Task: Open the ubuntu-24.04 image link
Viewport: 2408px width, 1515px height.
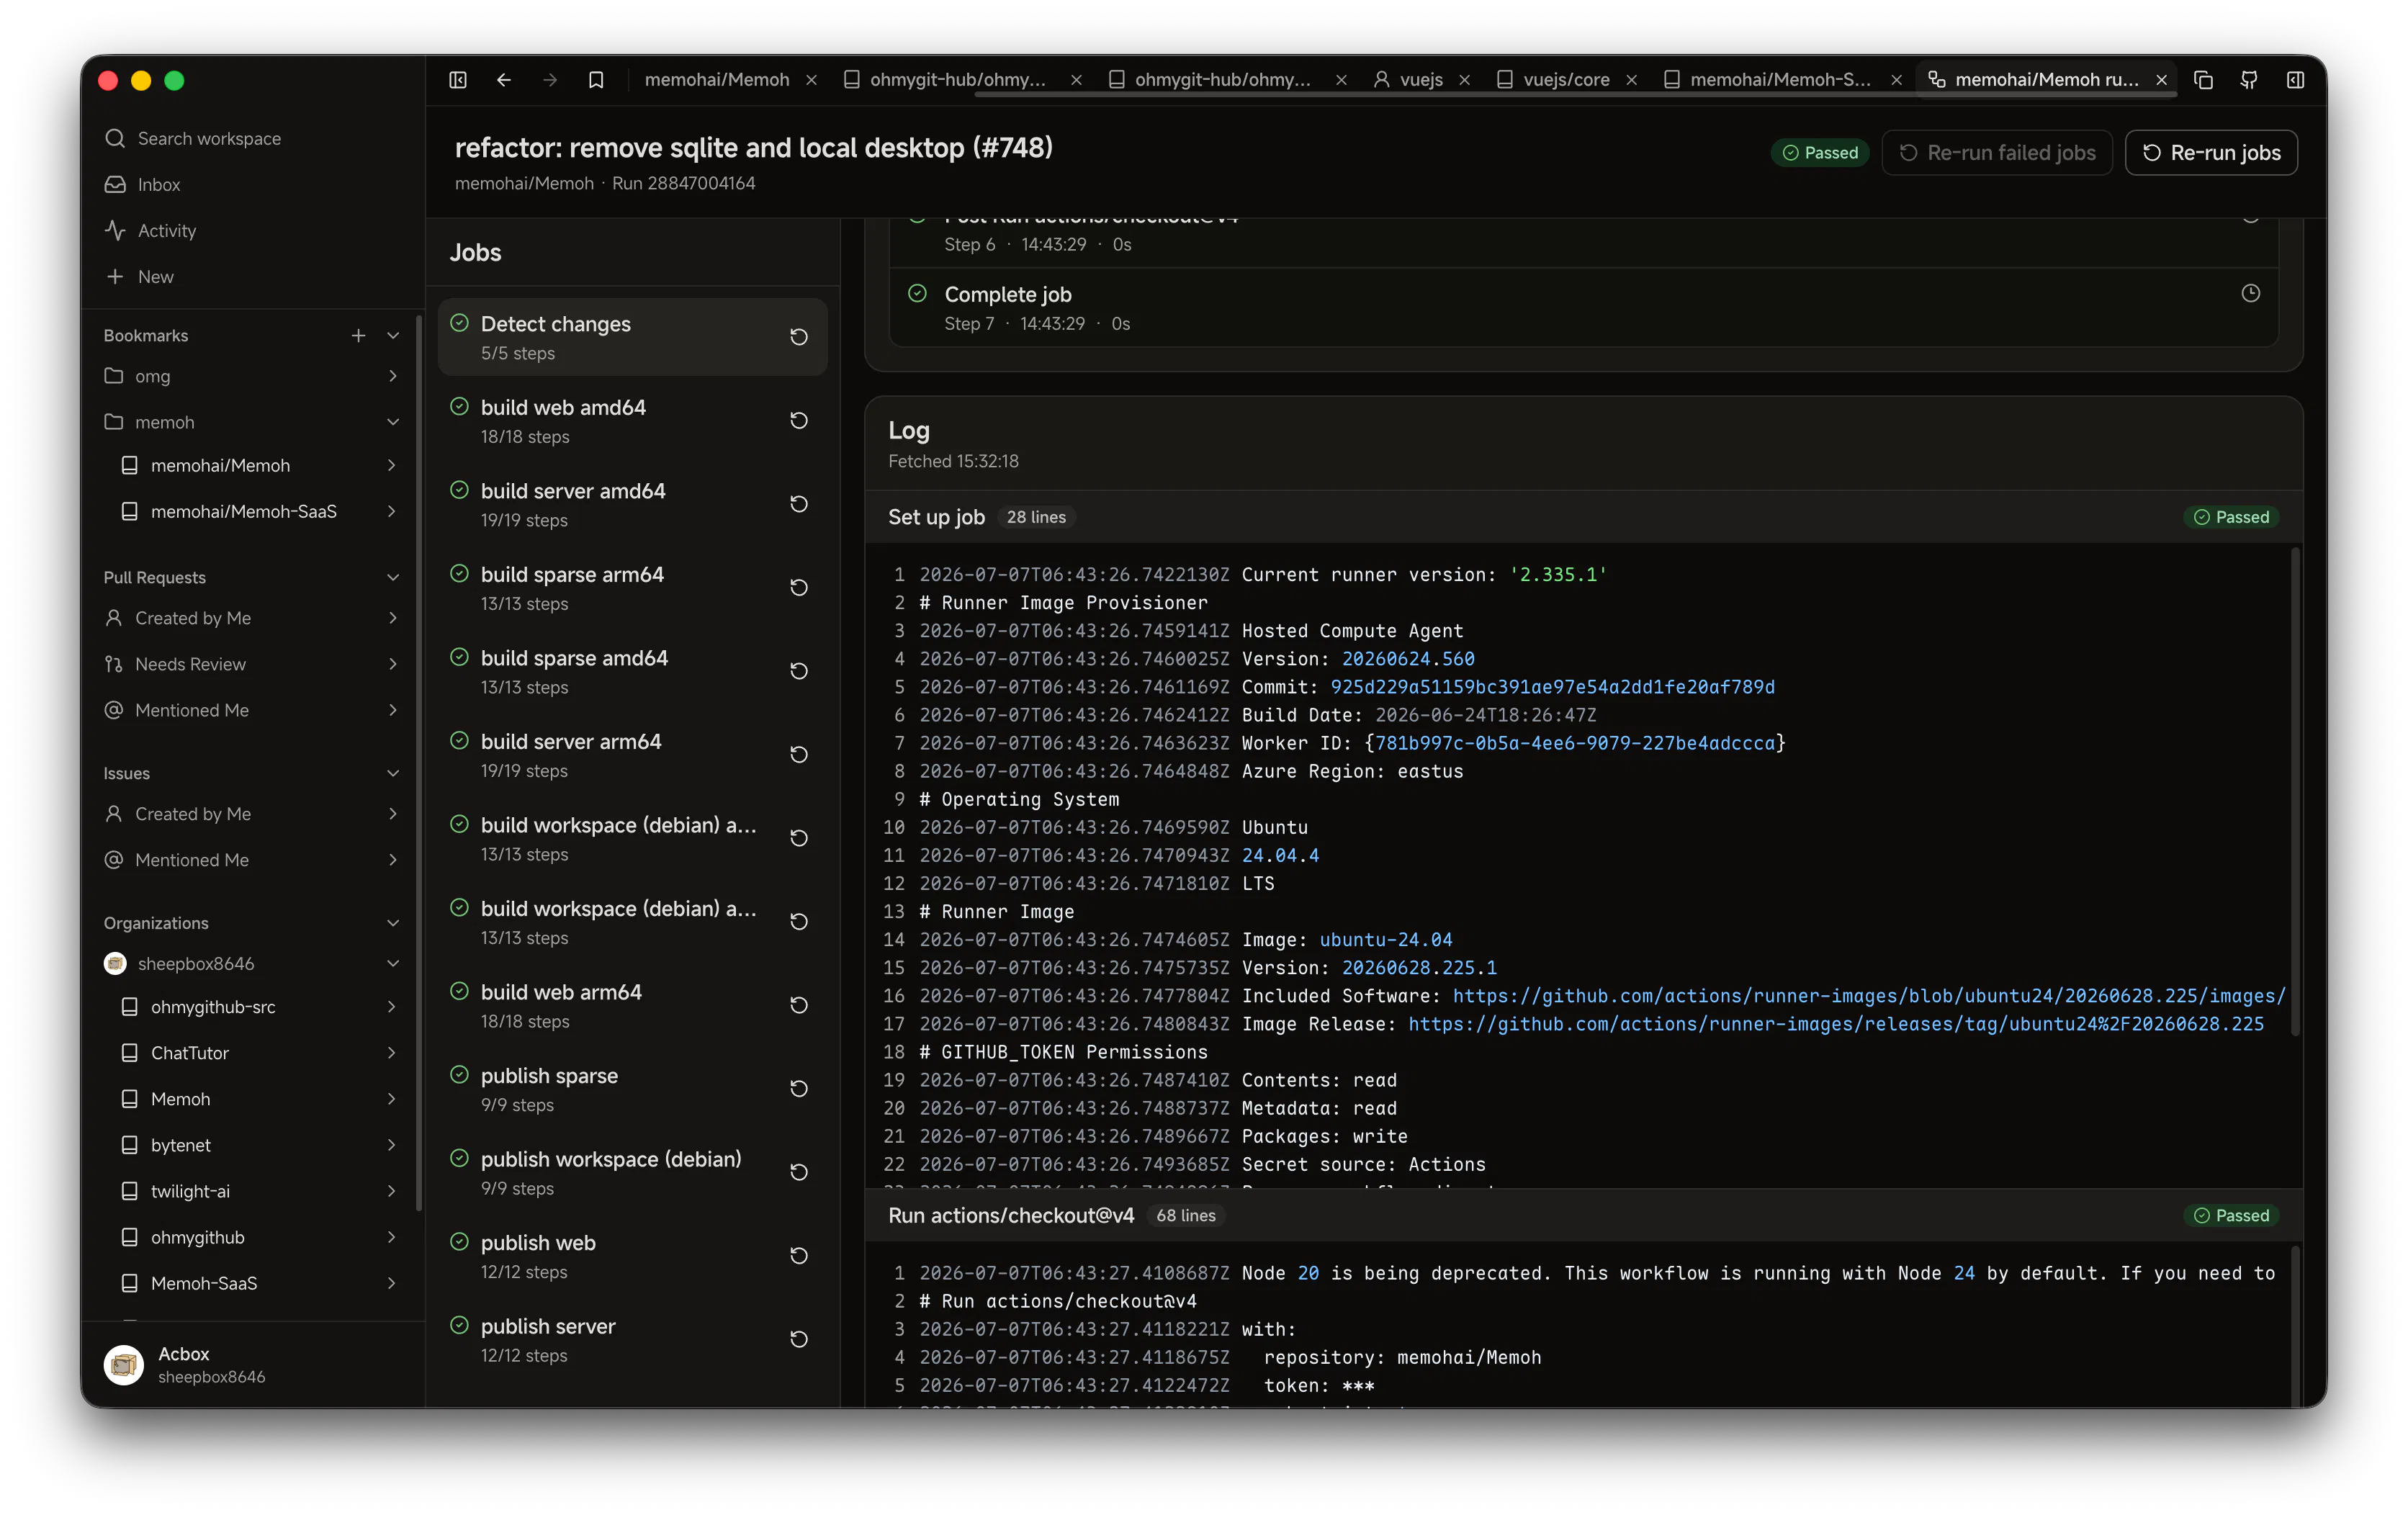Action: pos(1386,941)
